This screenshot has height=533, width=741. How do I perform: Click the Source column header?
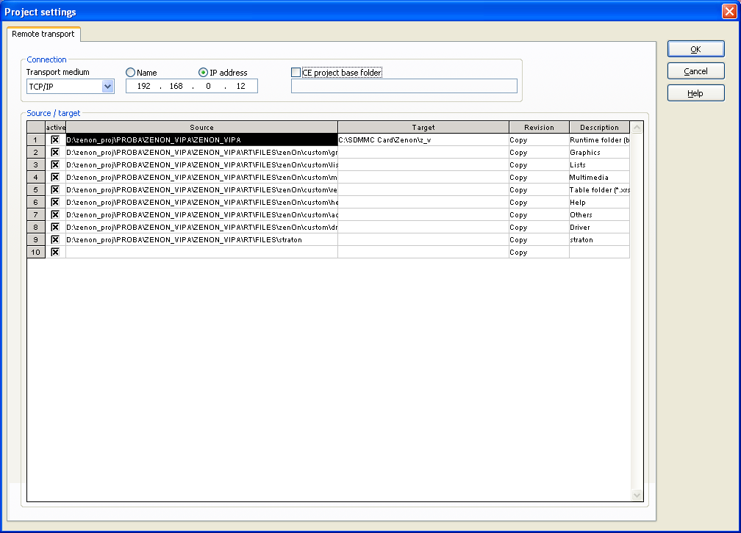point(201,127)
